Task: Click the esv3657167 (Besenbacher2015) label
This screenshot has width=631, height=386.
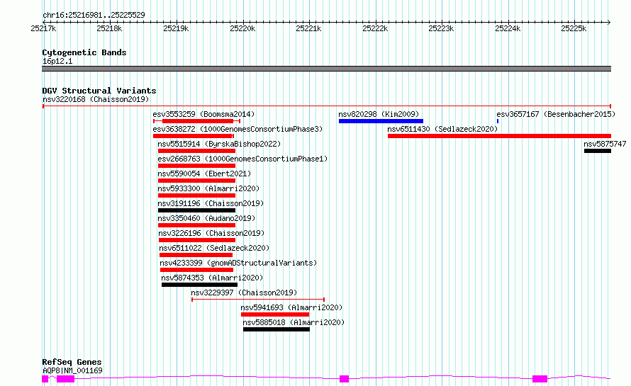Action: click(x=556, y=114)
